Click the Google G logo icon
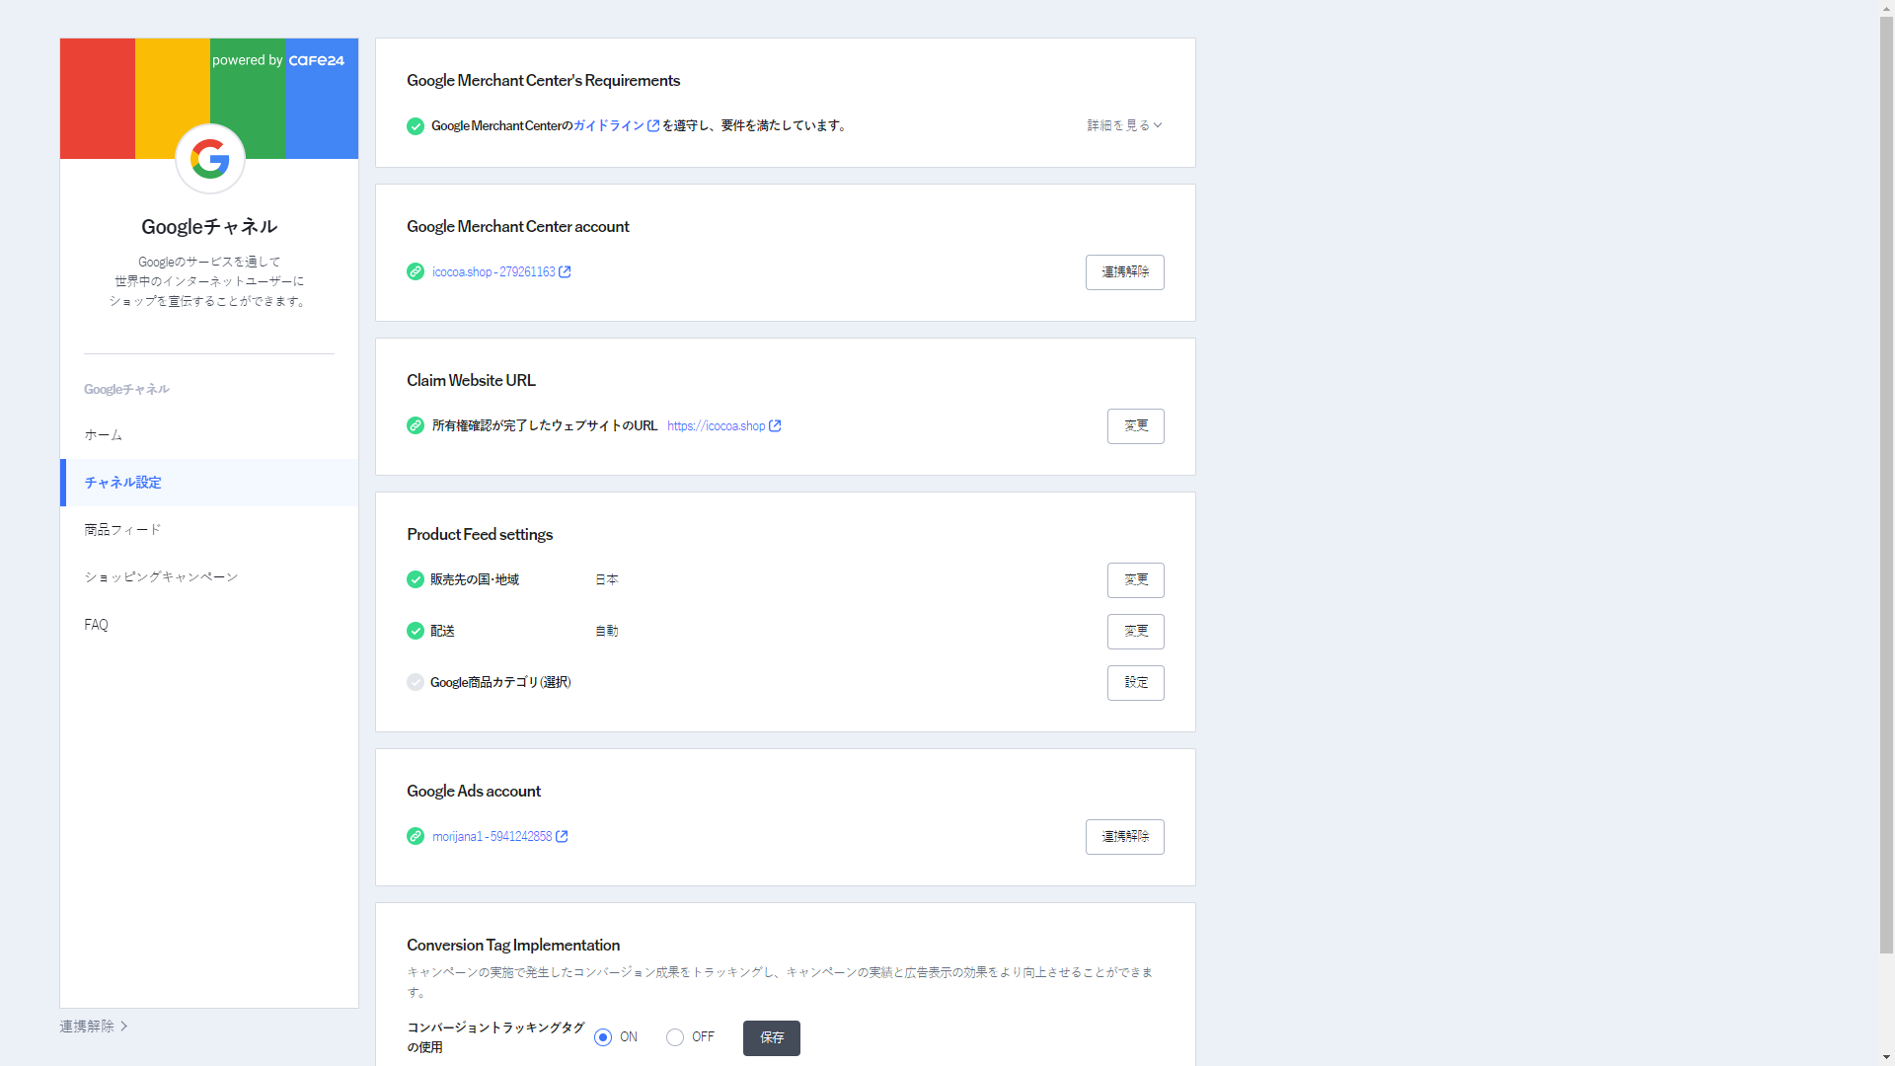1895x1066 pixels. (x=210, y=158)
